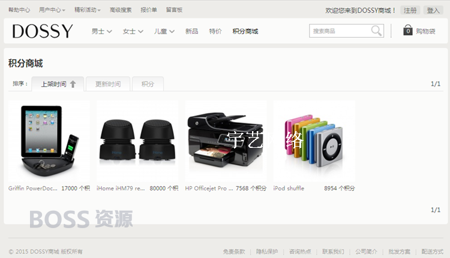Select the 上架时间 sort tab
The width and height of the screenshot is (450, 258).
pyautogui.click(x=58, y=84)
